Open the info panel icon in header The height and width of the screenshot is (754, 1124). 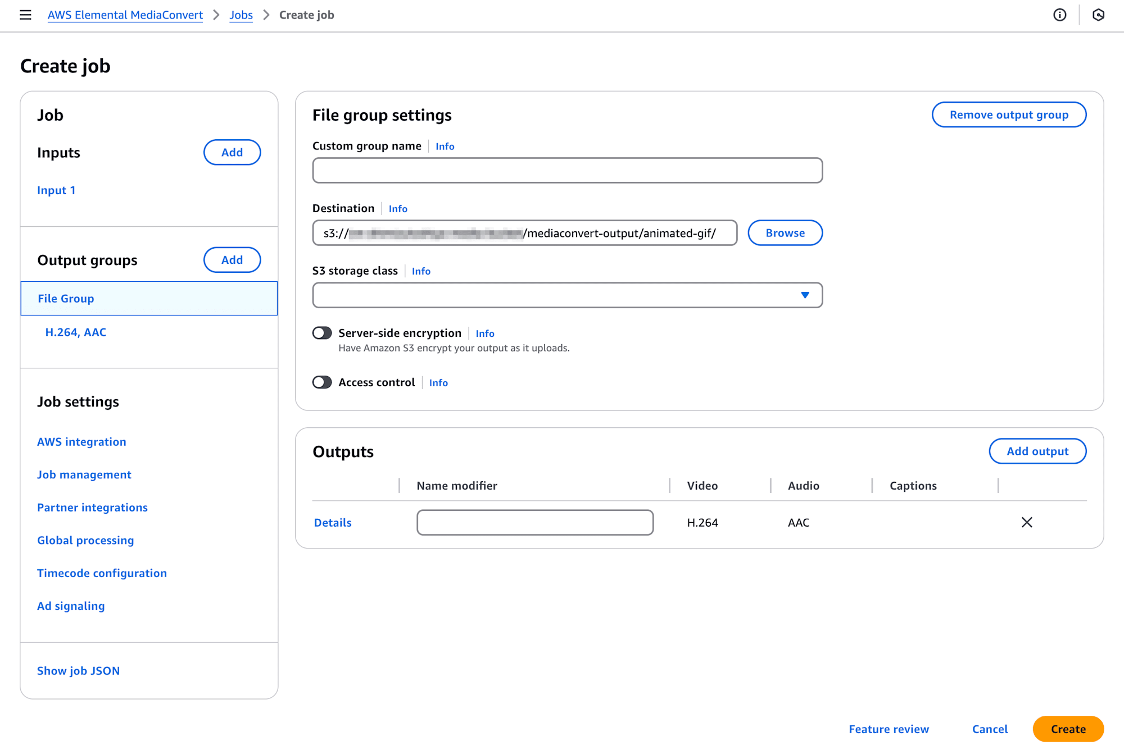tap(1060, 15)
